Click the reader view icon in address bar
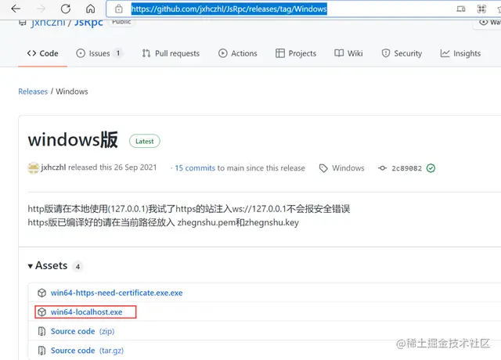This screenshot has width=501, height=360. point(461,9)
